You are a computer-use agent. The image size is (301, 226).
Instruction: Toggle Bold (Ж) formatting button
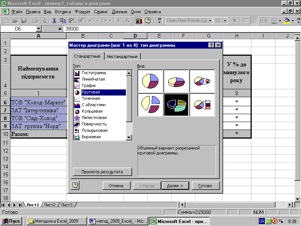tap(235, 21)
